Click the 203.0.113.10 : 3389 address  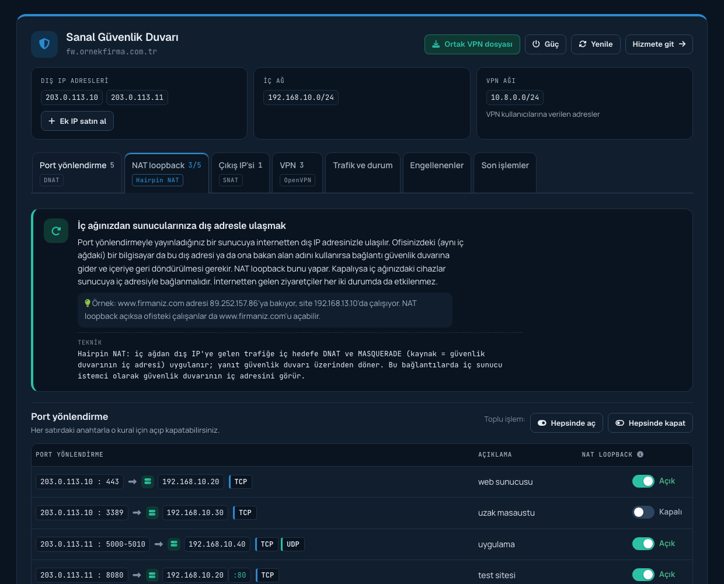(82, 513)
